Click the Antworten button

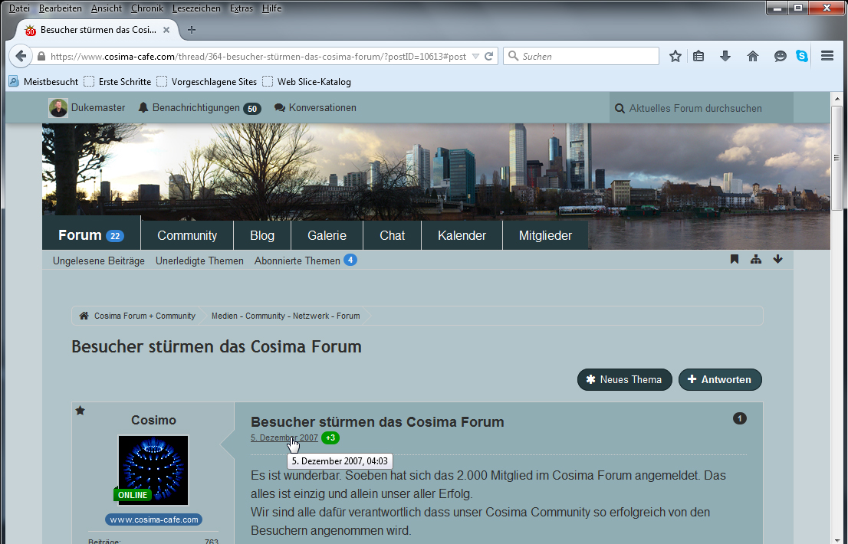tap(720, 379)
